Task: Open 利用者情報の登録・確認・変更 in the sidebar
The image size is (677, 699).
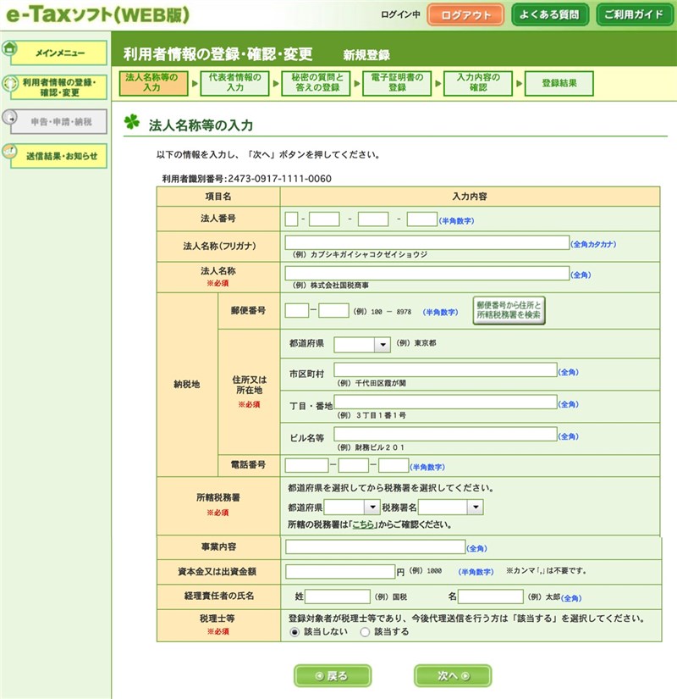Action: 58,87
